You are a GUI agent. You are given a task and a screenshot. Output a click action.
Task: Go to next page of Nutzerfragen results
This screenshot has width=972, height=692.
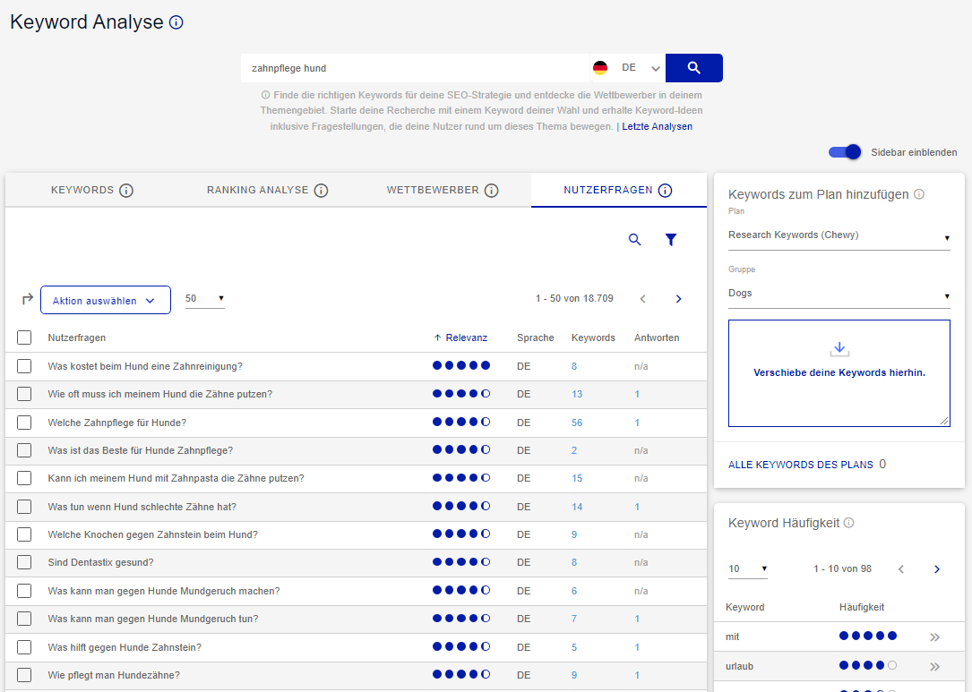(x=679, y=299)
